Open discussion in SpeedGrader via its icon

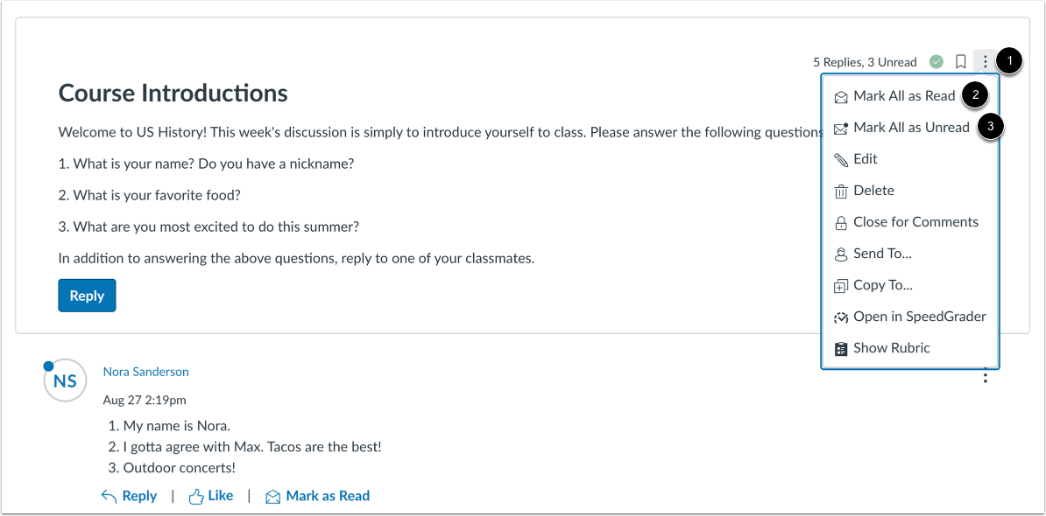pyautogui.click(x=841, y=316)
